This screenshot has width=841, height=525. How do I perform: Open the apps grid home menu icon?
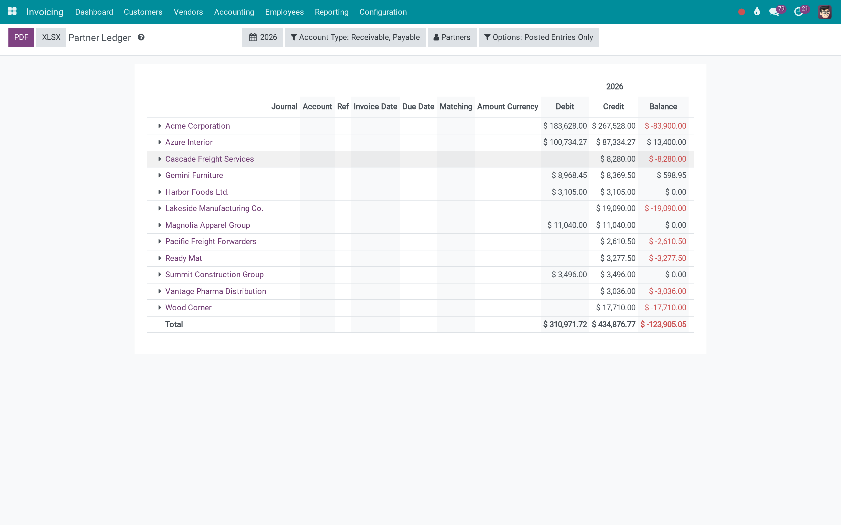click(12, 12)
